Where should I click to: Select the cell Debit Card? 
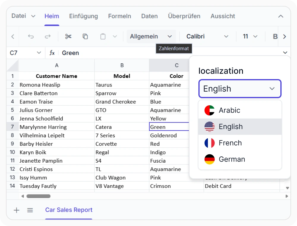[x=242, y=186]
